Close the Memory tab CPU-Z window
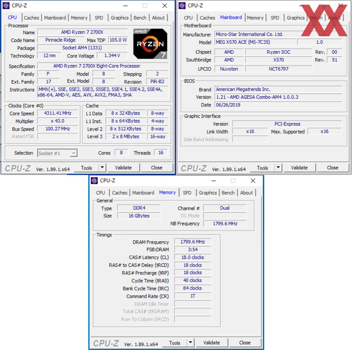 click(x=253, y=181)
